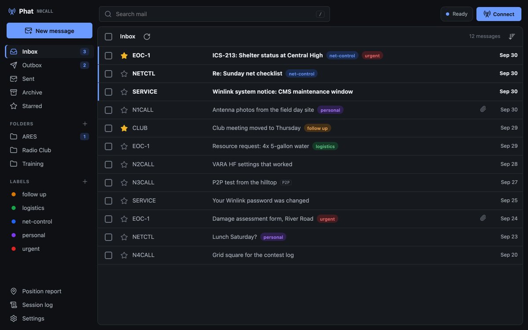Click the Search mail field
528x330 pixels.
pos(214,14)
